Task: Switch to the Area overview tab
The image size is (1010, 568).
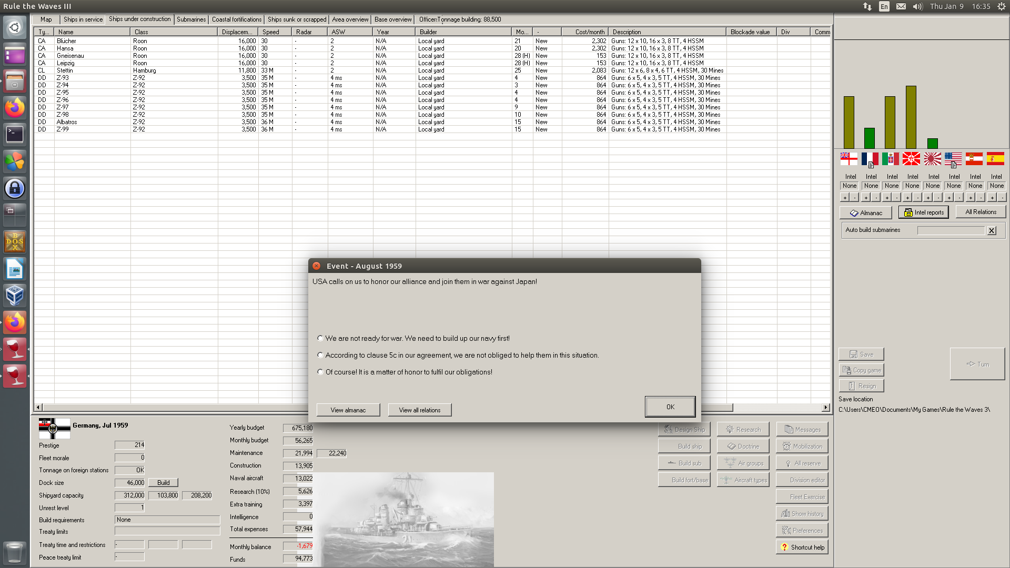Action: pos(350,19)
